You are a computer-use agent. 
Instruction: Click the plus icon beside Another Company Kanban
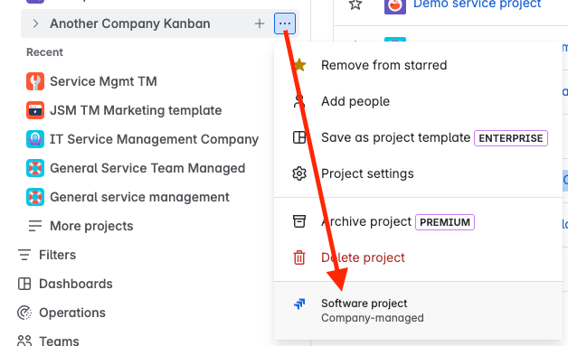(260, 23)
